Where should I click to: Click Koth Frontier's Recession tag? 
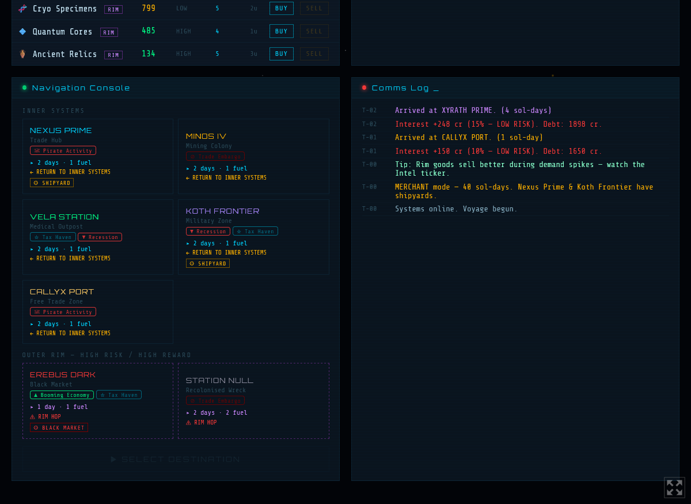coord(208,232)
